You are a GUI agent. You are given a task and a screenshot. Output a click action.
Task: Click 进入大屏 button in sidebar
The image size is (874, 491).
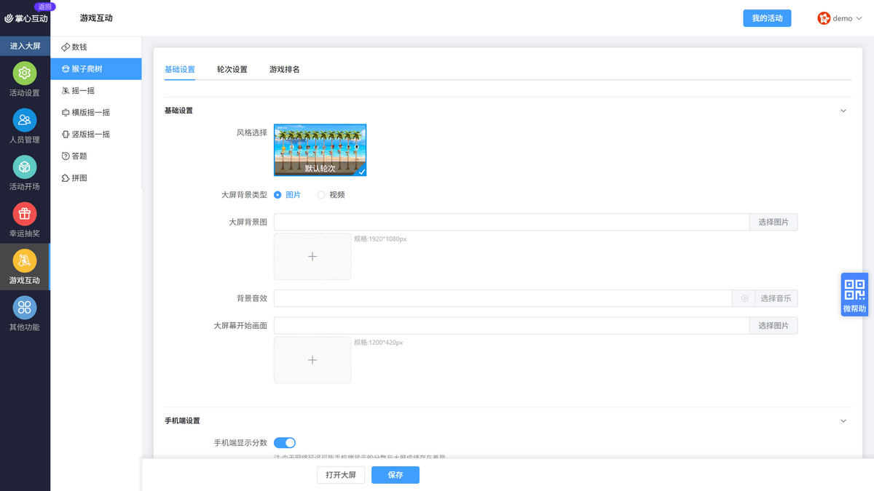(25, 46)
